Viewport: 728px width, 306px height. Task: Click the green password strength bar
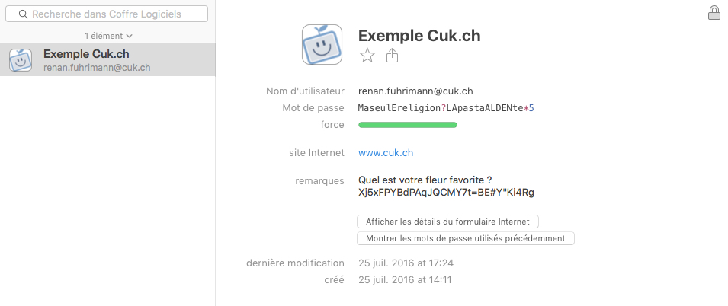(x=408, y=125)
